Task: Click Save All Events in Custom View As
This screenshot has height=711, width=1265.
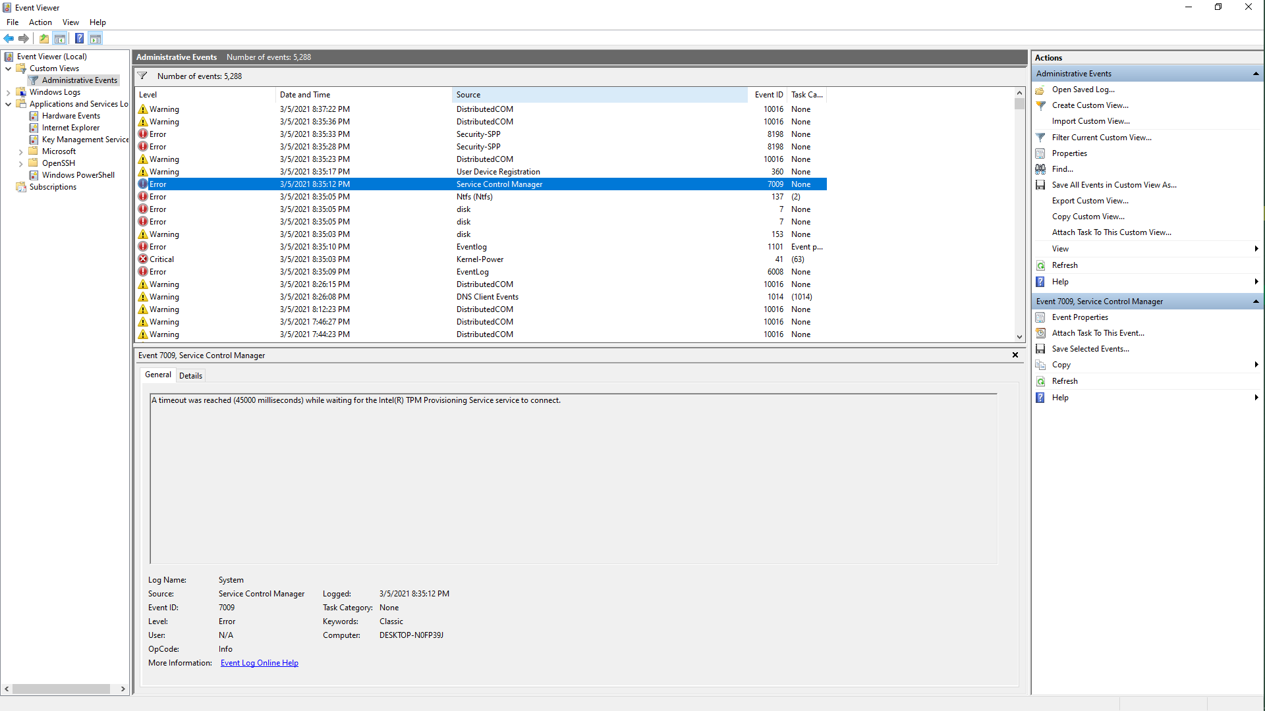Action: click(1113, 185)
